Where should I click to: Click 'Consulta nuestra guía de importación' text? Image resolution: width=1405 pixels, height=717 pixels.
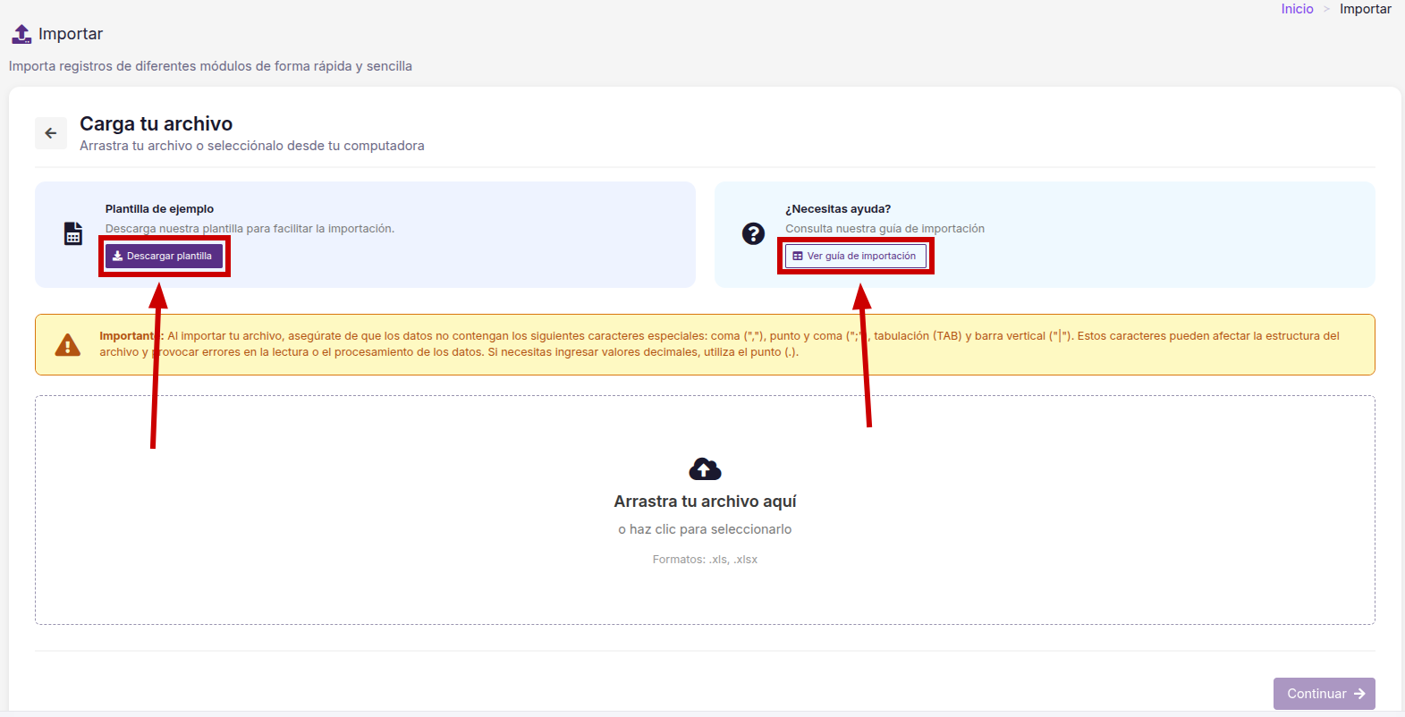pyautogui.click(x=884, y=229)
